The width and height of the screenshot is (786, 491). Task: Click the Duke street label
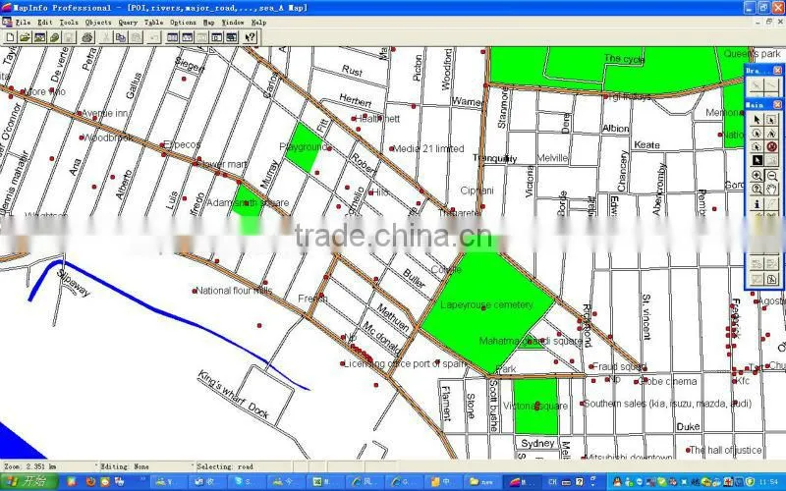(688, 426)
